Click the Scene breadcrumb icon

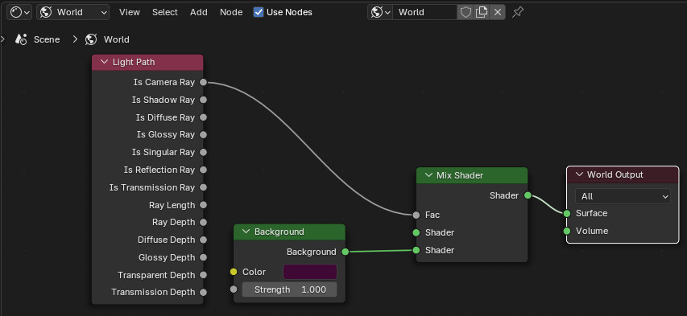tap(21, 39)
